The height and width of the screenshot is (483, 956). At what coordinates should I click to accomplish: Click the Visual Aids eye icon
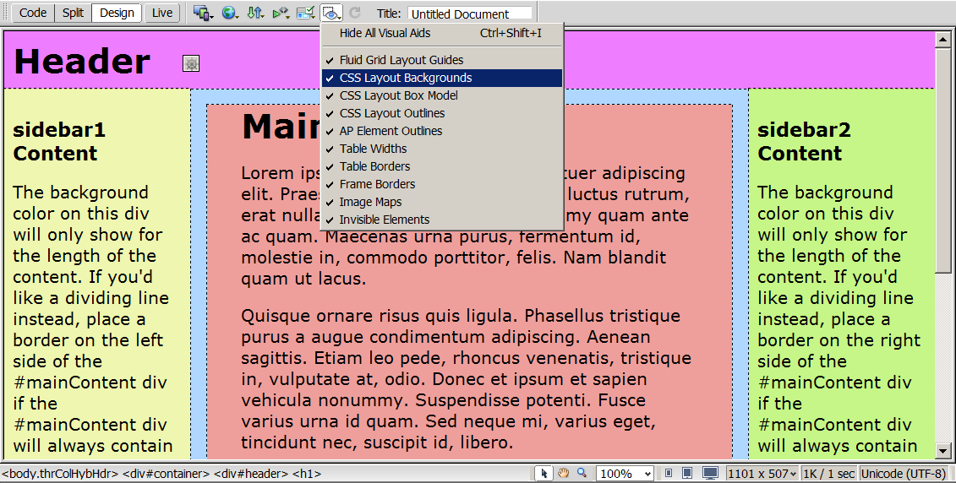(331, 13)
